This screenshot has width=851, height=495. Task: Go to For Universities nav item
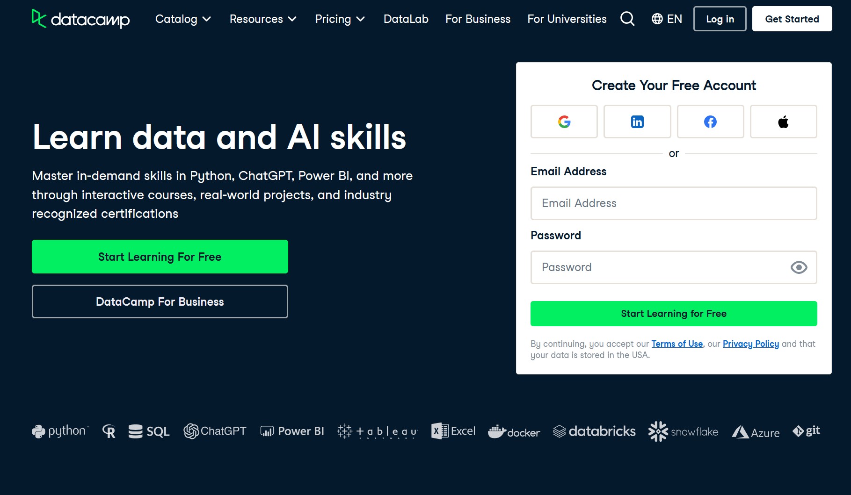click(567, 19)
